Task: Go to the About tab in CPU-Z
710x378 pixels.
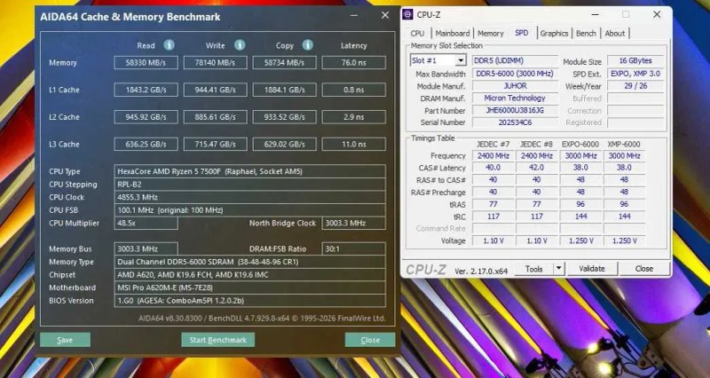Action: tap(615, 33)
